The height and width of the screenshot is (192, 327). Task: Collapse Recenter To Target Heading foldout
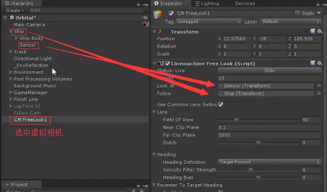[154, 184]
